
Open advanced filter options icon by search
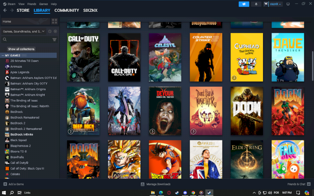pos(55,40)
